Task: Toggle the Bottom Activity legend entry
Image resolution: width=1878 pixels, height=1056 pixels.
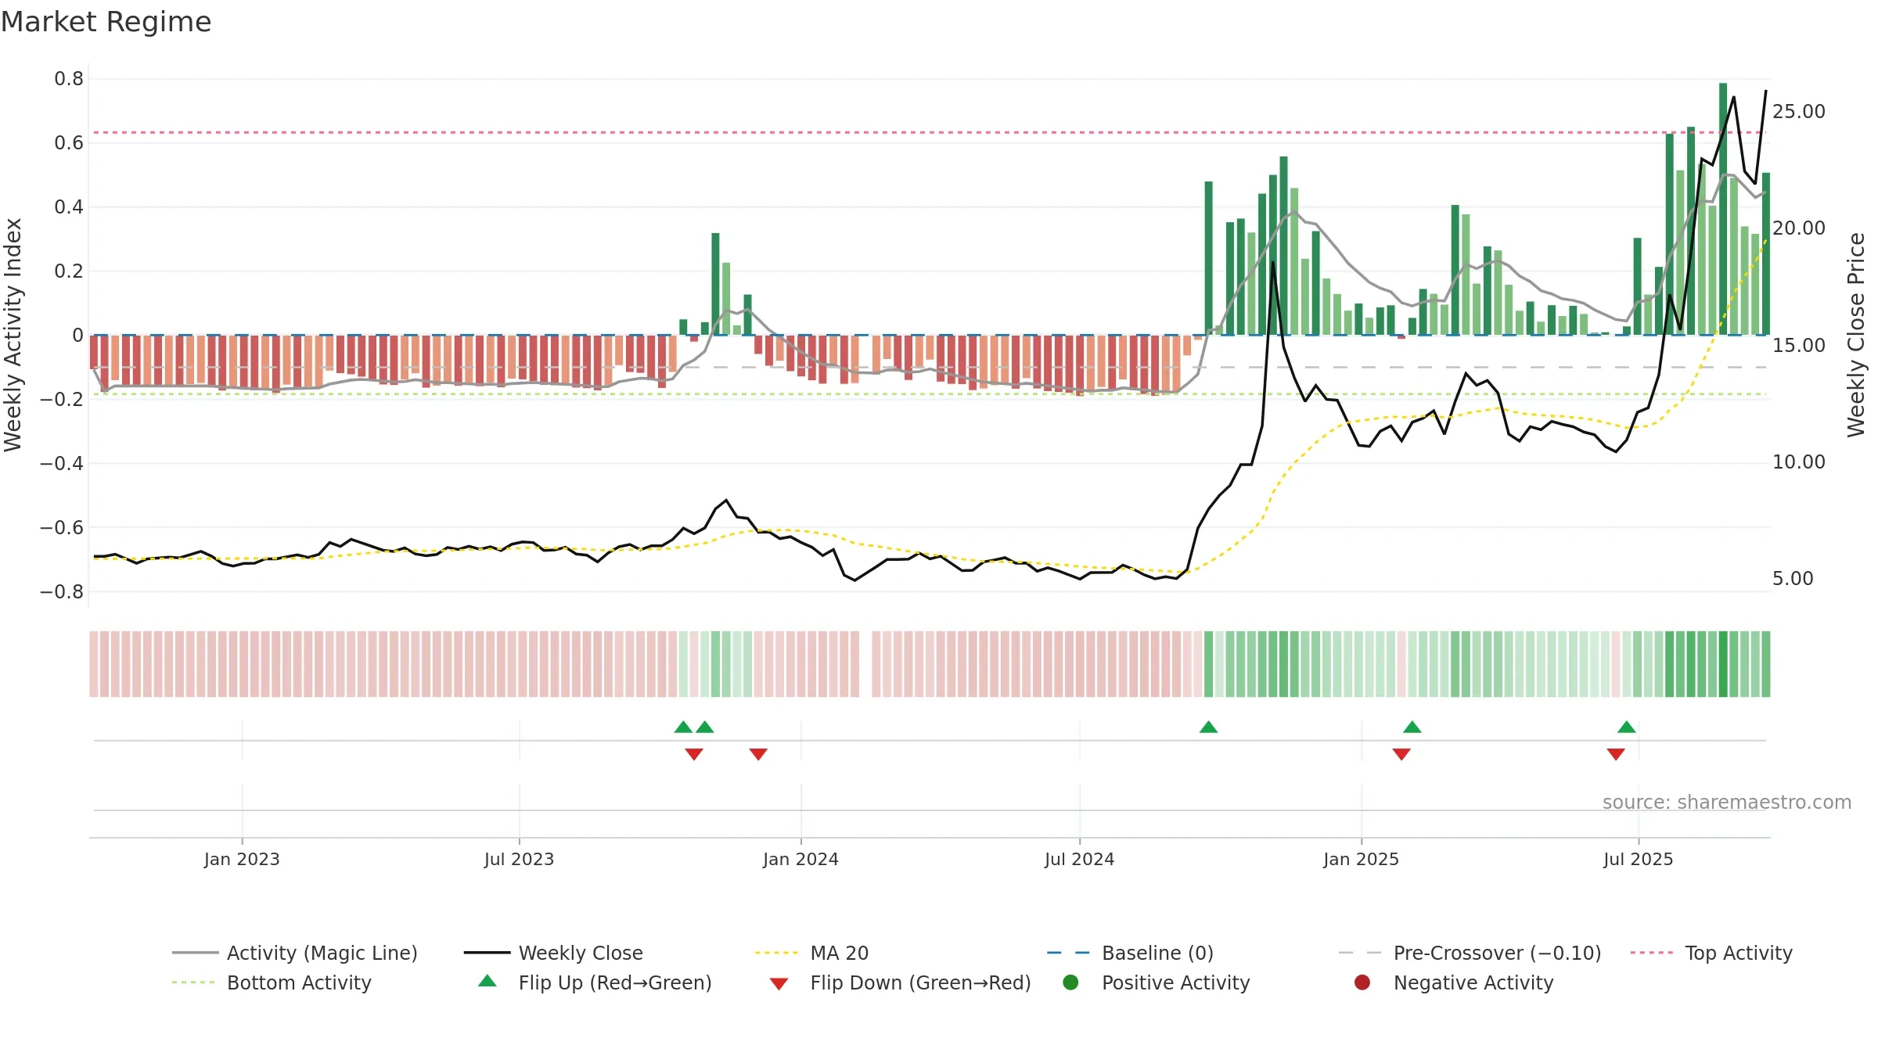Action: tap(272, 982)
